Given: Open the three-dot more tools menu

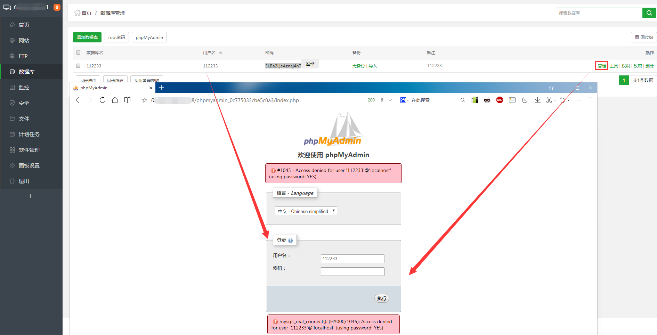Looking at the screenshot, I should pyautogui.click(x=577, y=100).
